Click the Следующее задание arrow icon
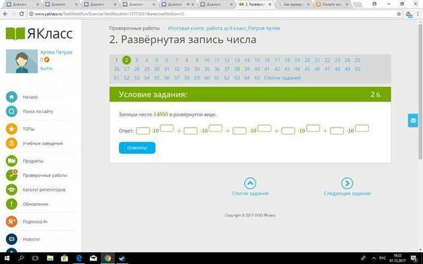The image size is (423, 264). pyautogui.click(x=347, y=183)
